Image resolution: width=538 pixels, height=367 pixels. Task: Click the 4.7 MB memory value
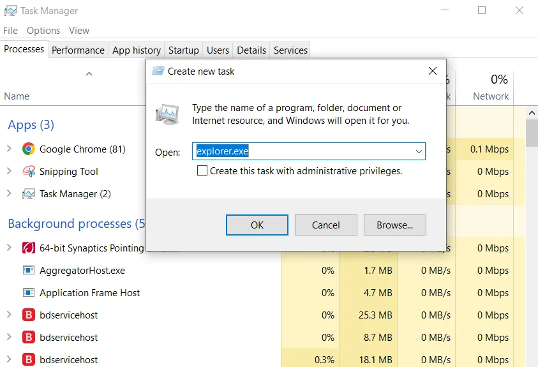(x=378, y=292)
